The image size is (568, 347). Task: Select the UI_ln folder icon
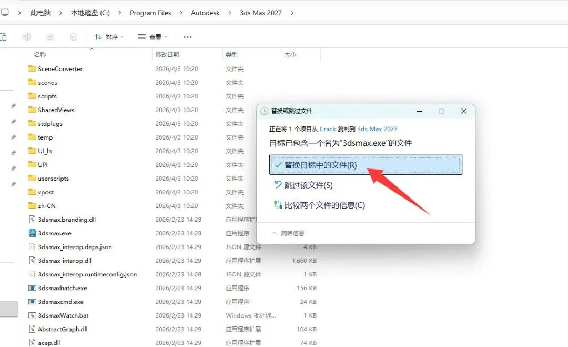tap(32, 151)
